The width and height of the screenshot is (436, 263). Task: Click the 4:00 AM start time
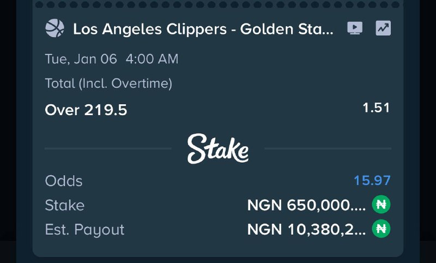152,59
